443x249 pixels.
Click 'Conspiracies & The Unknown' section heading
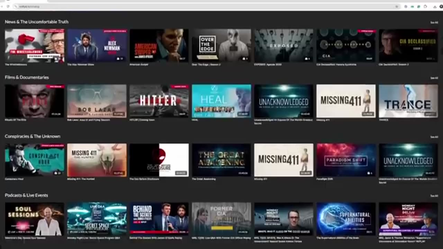33,136
